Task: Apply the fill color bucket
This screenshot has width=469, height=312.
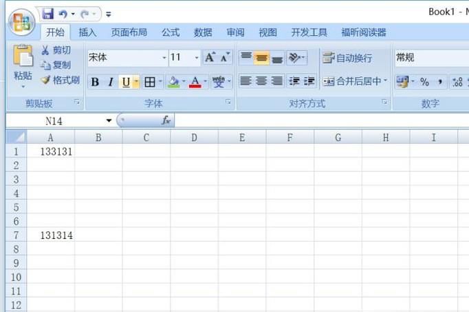Action: tap(173, 82)
